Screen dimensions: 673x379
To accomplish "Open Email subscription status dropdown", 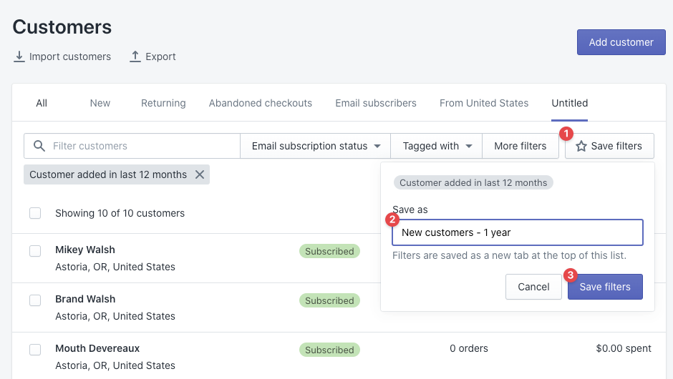I will click(316, 146).
